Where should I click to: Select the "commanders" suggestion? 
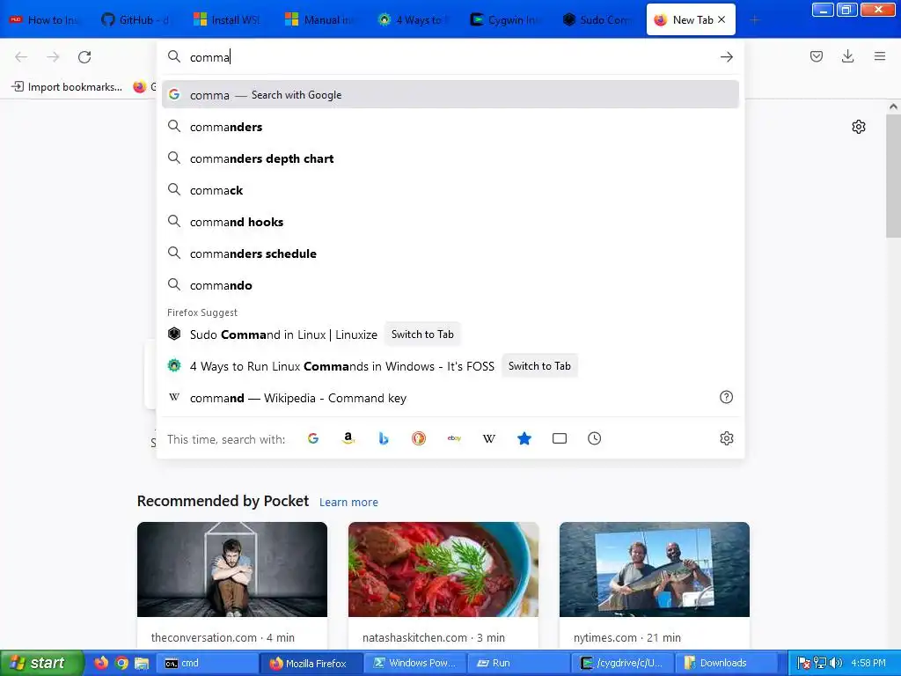click(450, 127)
